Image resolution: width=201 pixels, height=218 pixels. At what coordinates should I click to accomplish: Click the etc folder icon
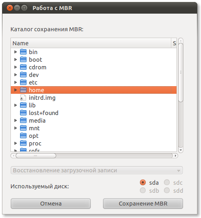click(23, 82)
